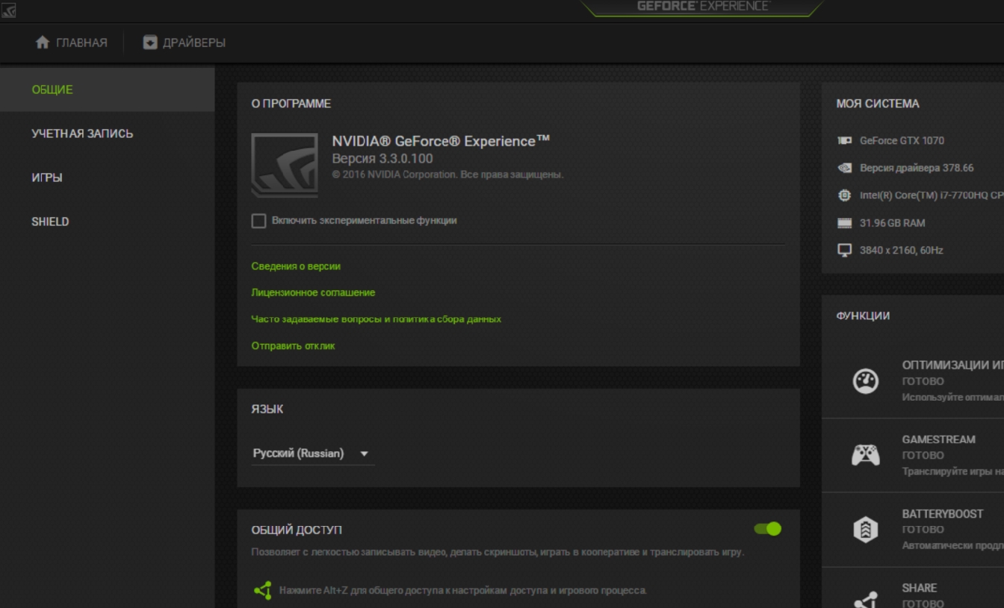1004x608 pixels.
Task: Click the Отправить отклик link
Action: click(x=293, y=346)
